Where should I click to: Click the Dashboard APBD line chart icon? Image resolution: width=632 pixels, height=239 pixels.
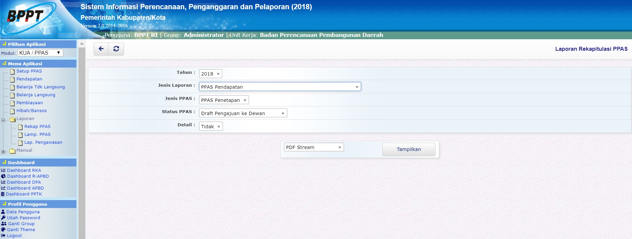point(3,188)
